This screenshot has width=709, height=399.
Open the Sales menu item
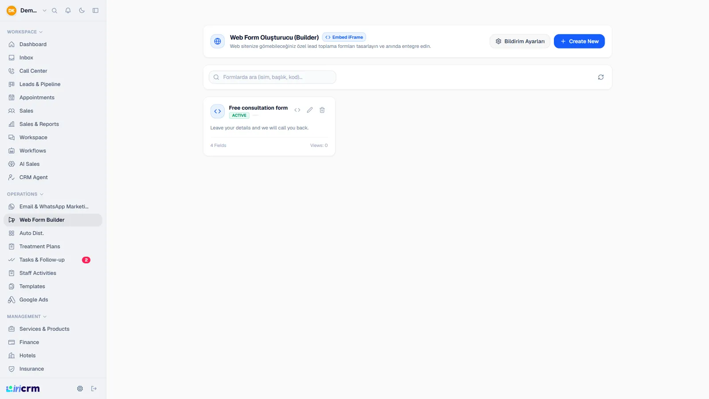pos(53,111)
